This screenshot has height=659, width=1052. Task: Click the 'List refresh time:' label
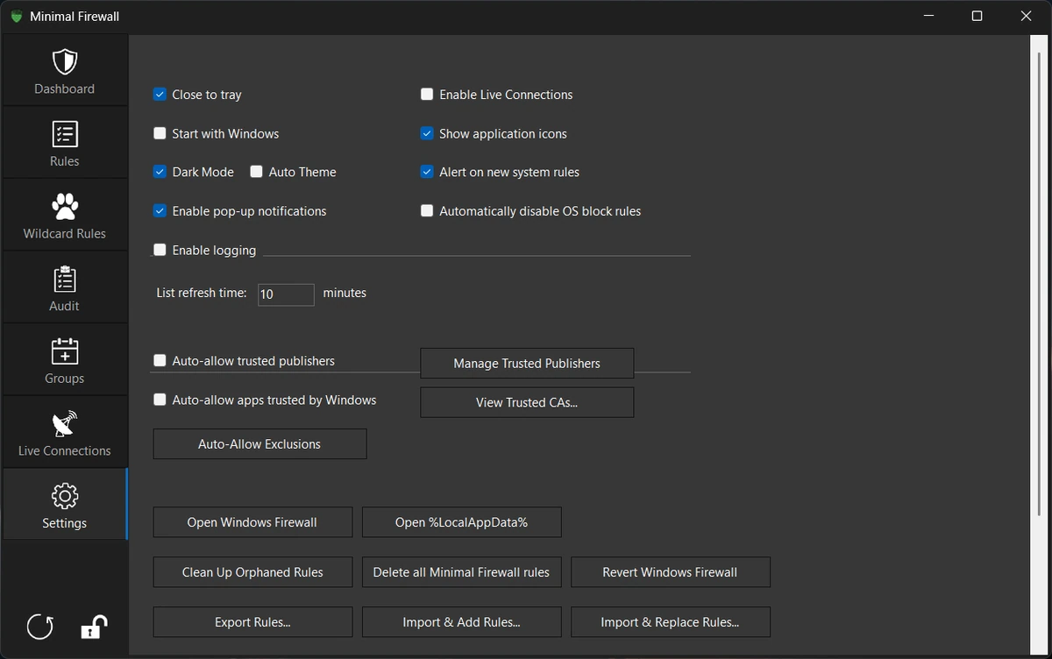[x=202, y=293]
